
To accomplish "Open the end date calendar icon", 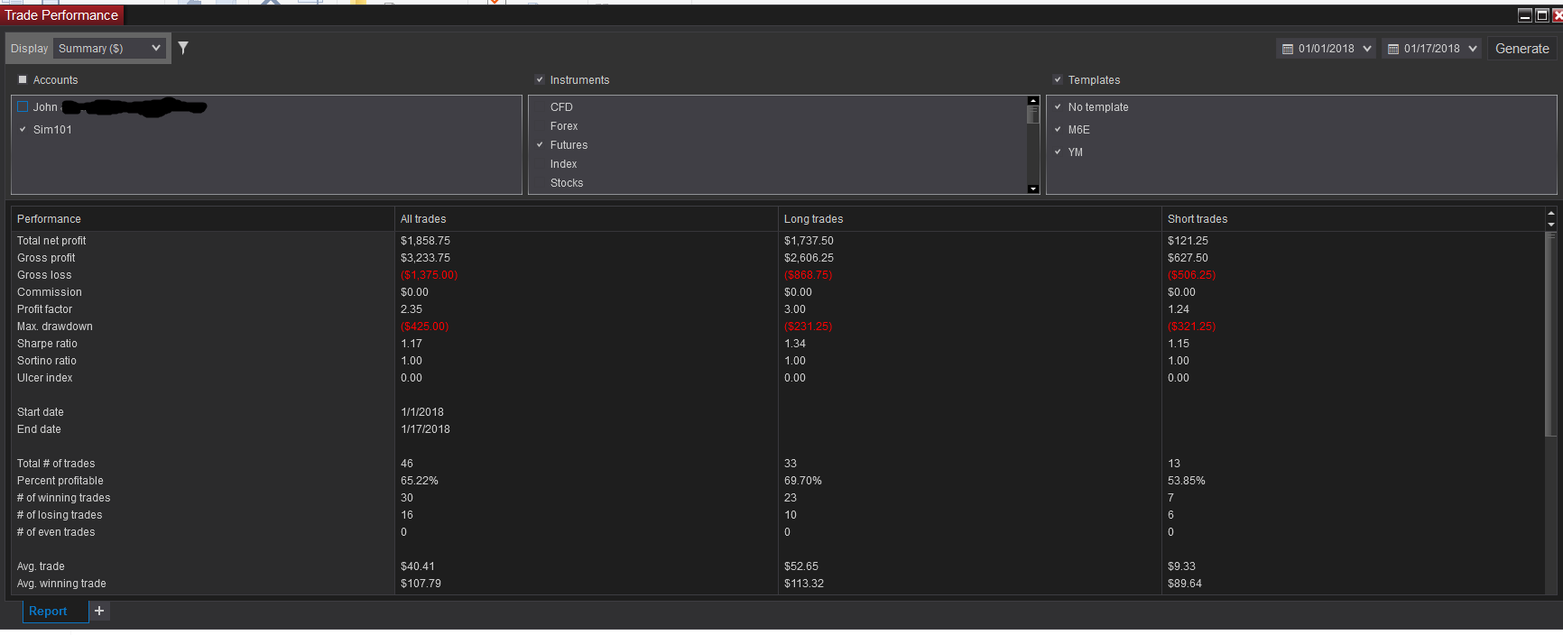I will click(1393, 49).
